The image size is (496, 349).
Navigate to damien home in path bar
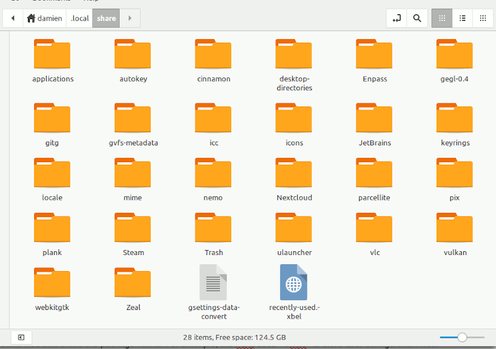(45, 19)
